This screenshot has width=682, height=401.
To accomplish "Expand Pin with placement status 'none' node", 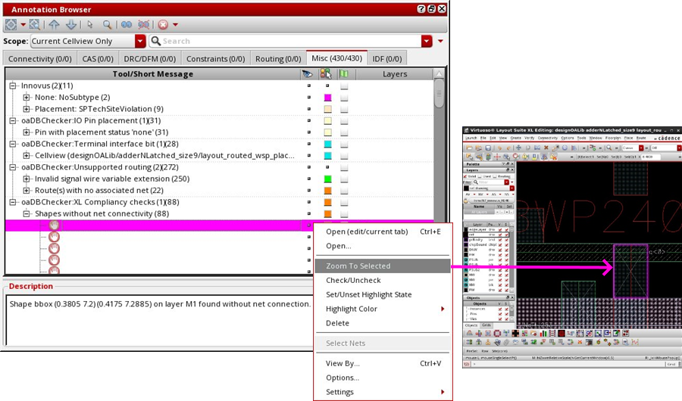I will 27,132.
